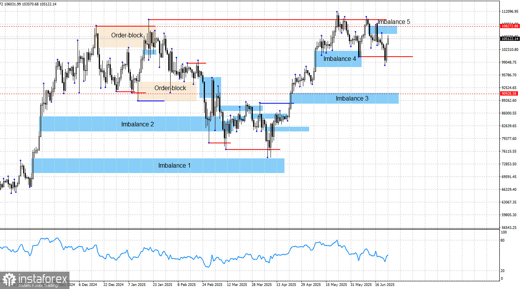Screen dimensions: 521x289
Task: Click the 99048.75 price axis value
Action: (509, 62)
